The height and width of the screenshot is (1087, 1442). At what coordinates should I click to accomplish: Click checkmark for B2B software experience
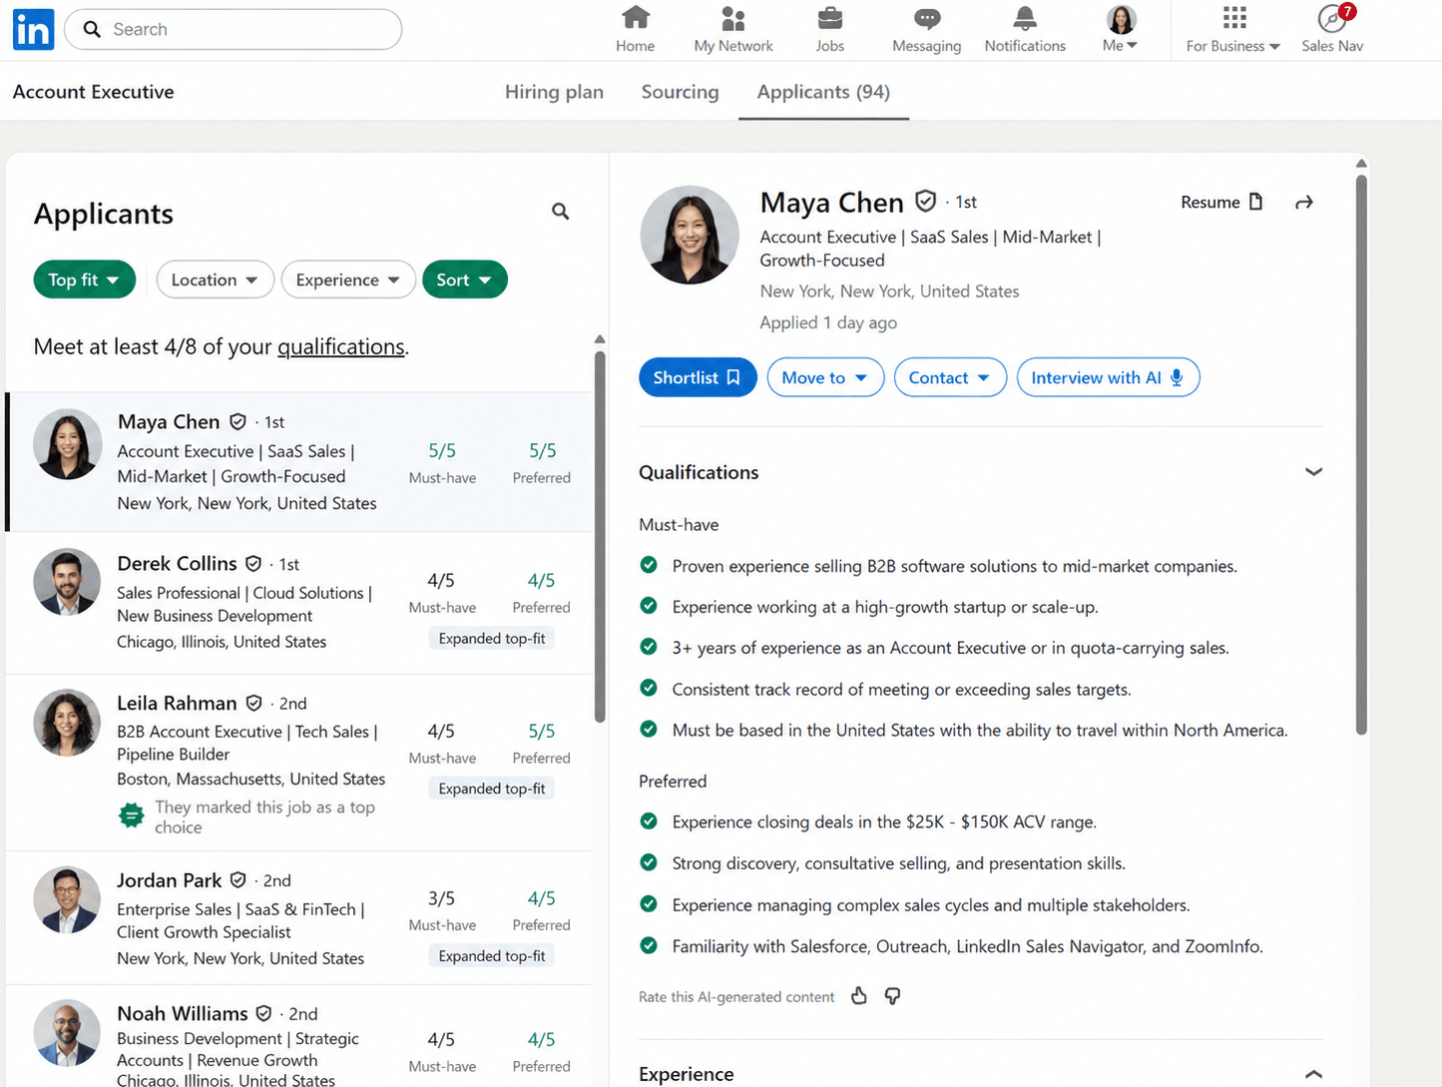649,565
